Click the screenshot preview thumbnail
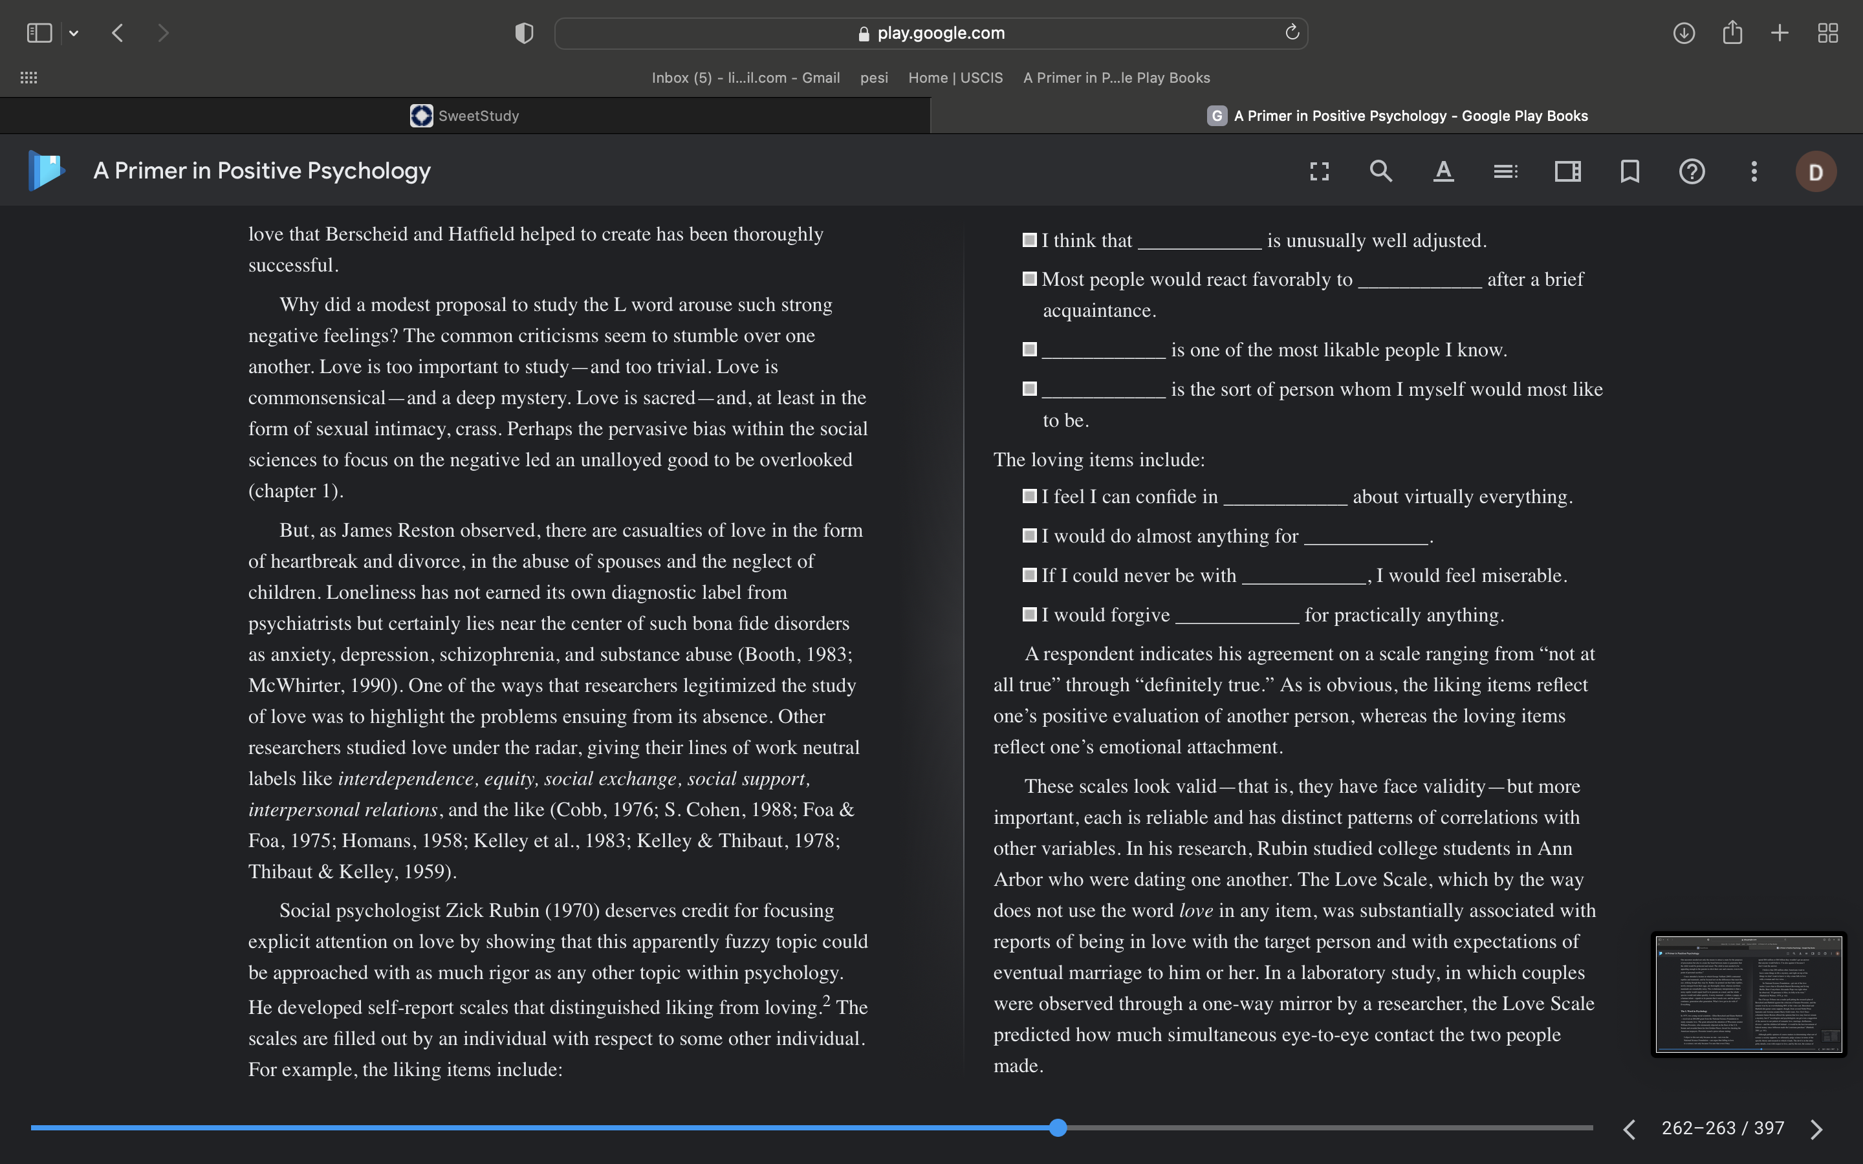1863x1164 pixels. click(1749, 994)
